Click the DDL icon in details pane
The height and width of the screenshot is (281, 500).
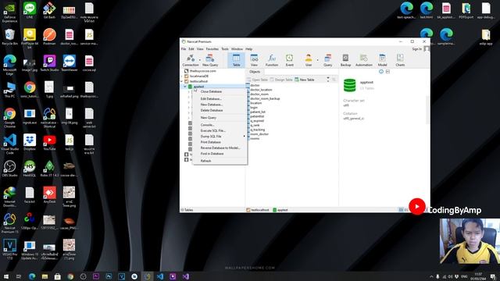click(387, 72)
